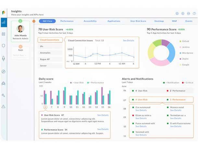Switch to the Heatmap tab

click(x=159, y=21)
